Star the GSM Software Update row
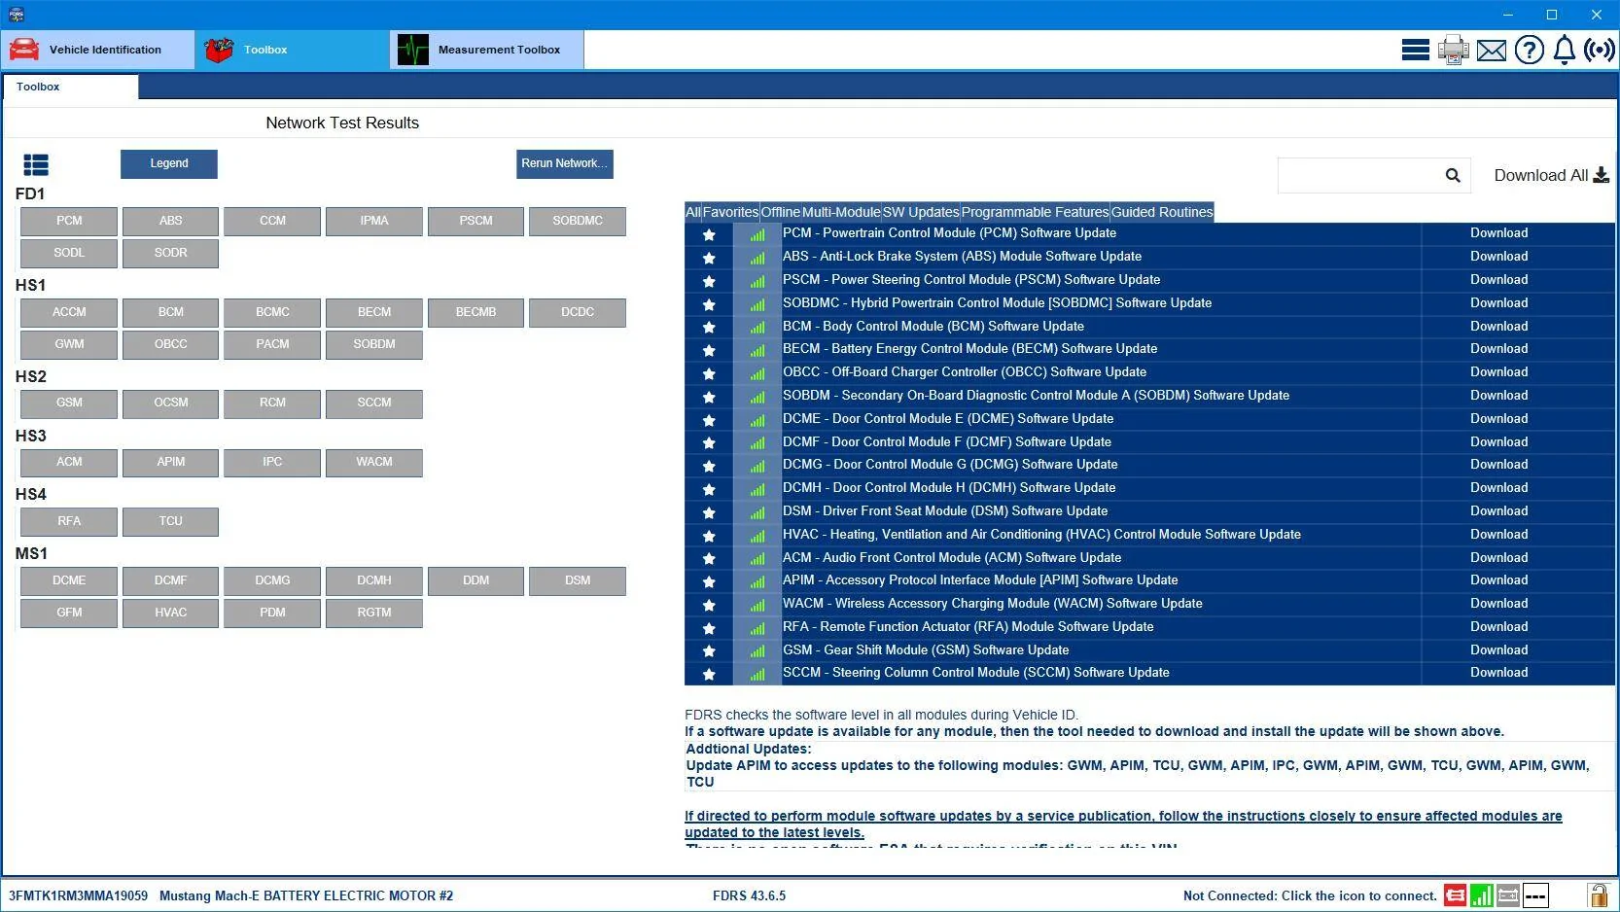1620x912 pixels. [709, 651]
